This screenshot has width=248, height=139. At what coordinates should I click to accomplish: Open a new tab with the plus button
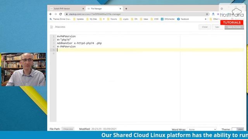(126, 8)
